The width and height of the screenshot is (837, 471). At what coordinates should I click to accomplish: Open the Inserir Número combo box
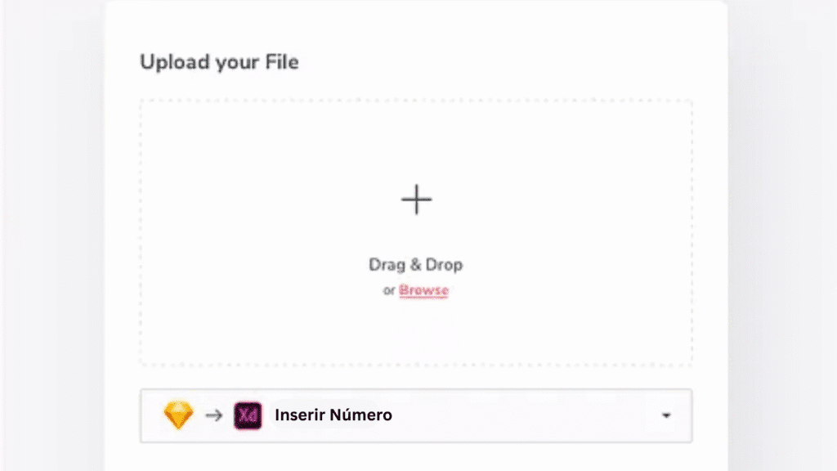tap(416, 415)
